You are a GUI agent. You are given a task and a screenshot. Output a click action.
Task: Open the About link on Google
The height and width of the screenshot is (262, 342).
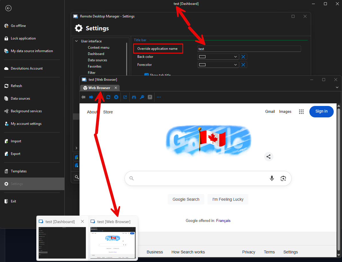pyautogui.click(x=92, y=112)
